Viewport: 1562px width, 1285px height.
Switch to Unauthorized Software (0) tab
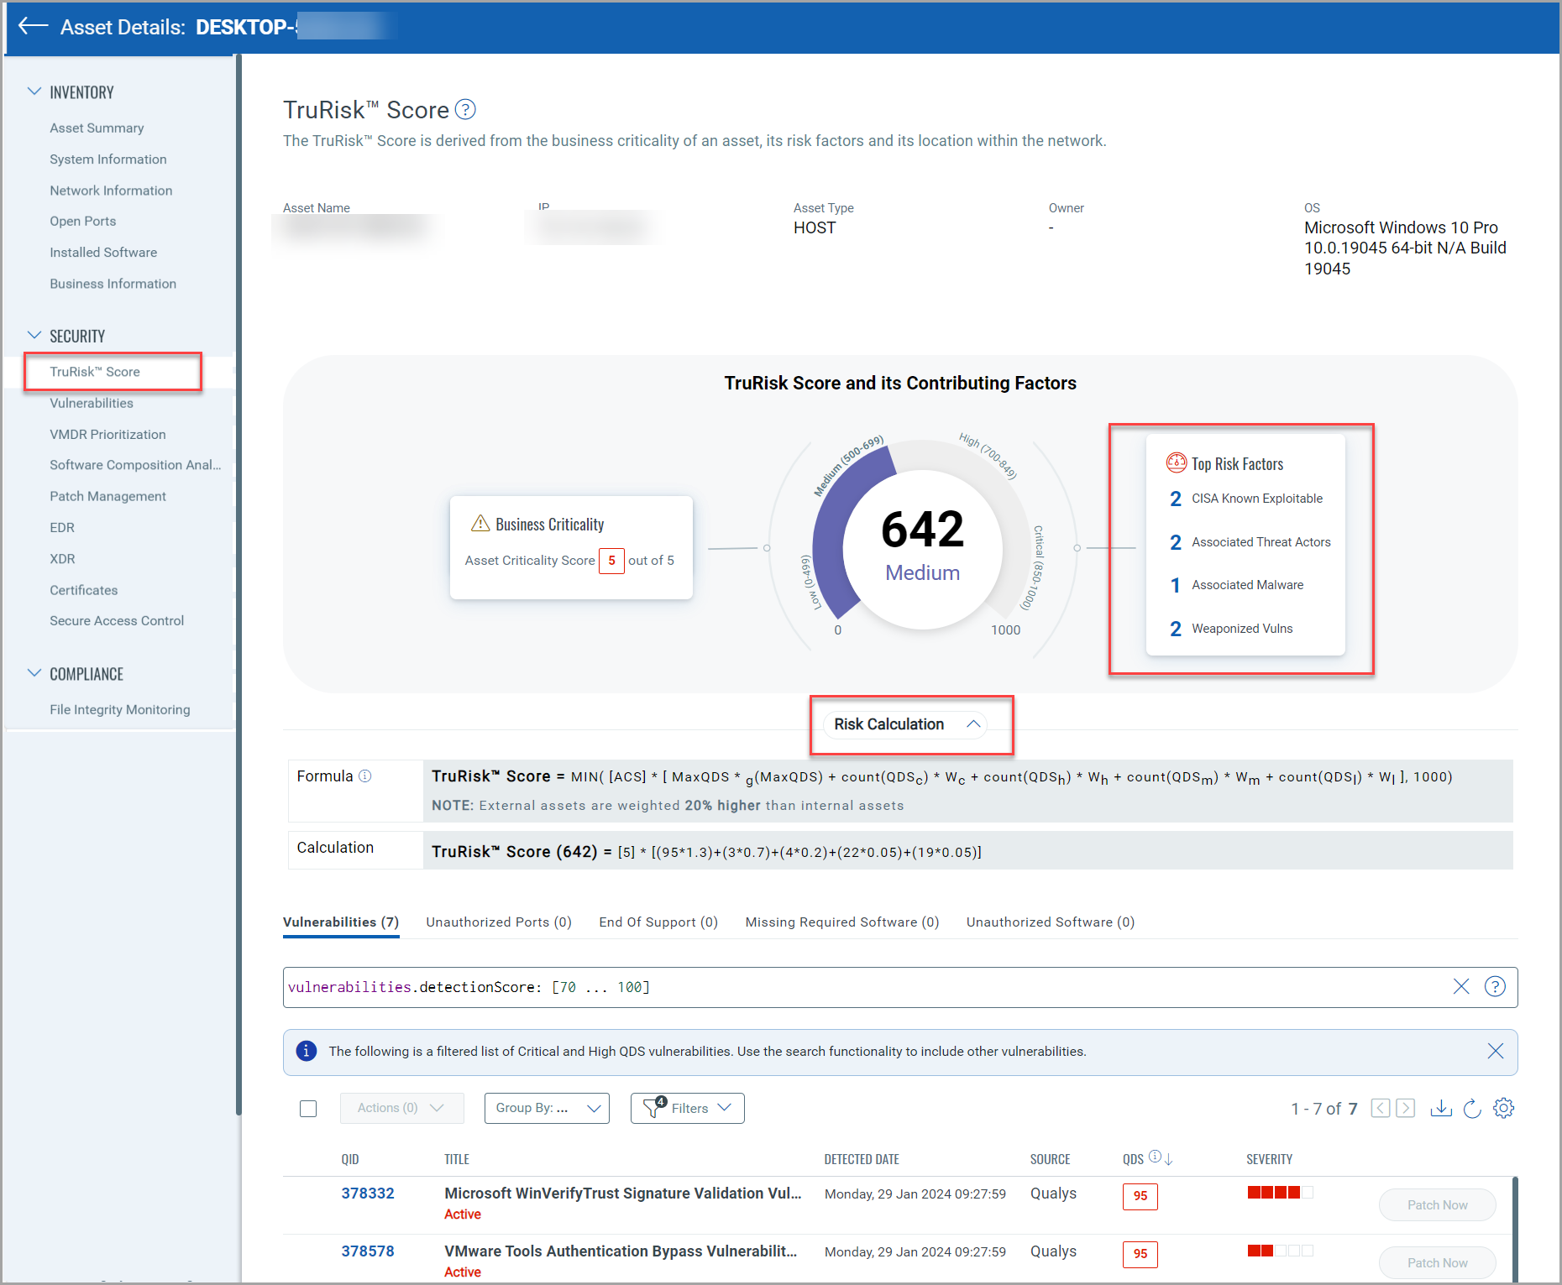coord(1051,922)
